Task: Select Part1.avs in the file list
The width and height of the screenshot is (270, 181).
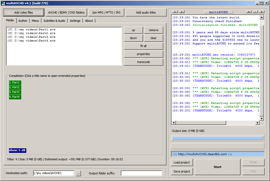Action: pos(31,30)
